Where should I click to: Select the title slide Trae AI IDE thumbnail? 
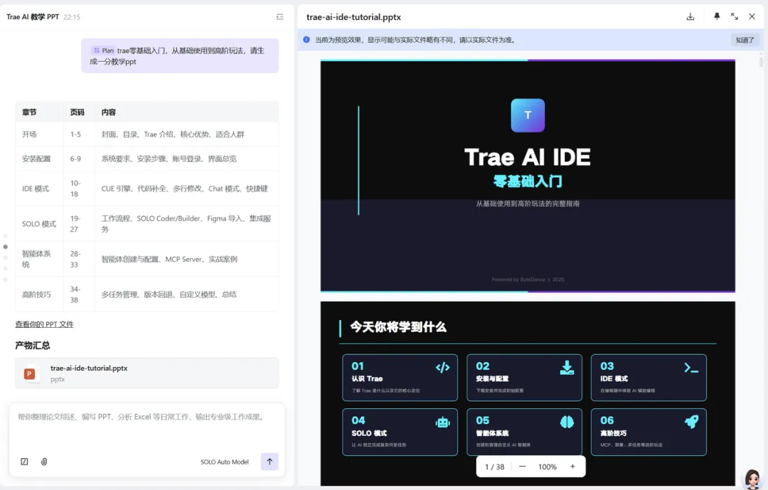(528, 176)
